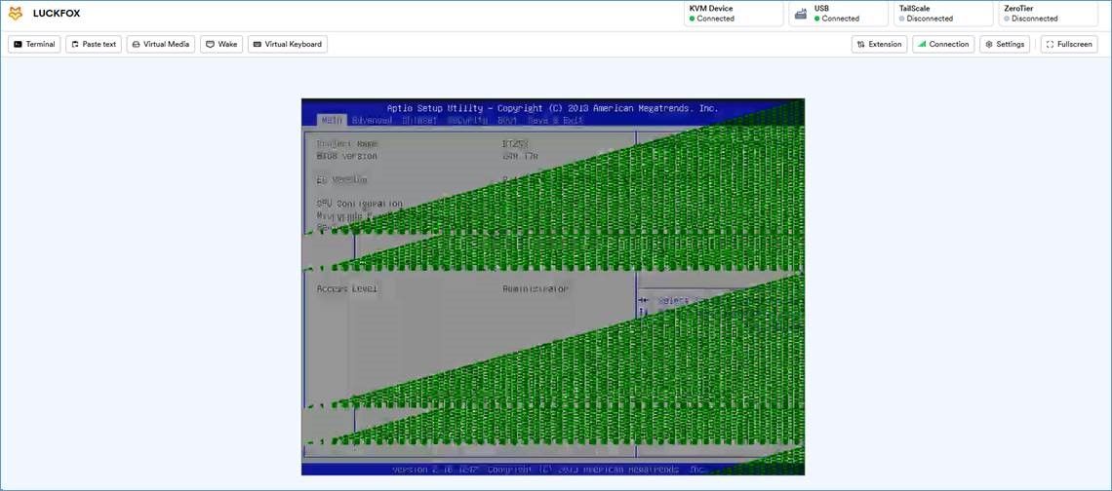
Task: Click the EC Version row label
Action: point(341,180)
